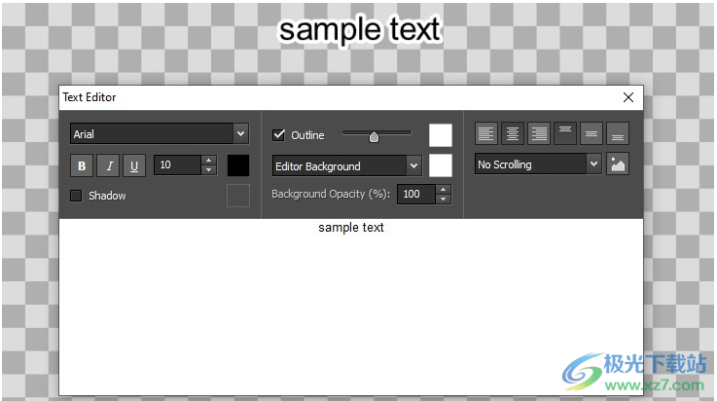Disable the Outline checkbox
This screenshot has width=717, height=401.
pos(278,135)
